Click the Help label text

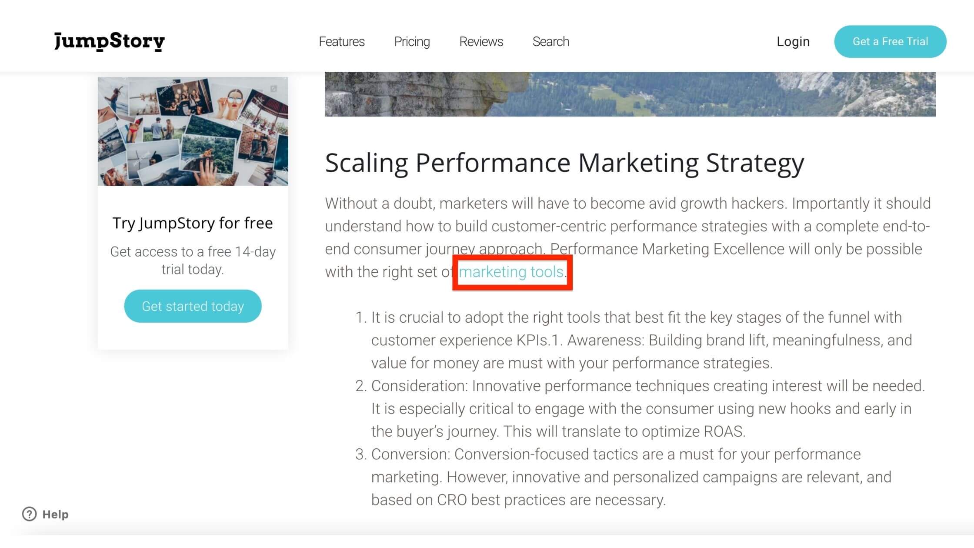coord(56,515)
